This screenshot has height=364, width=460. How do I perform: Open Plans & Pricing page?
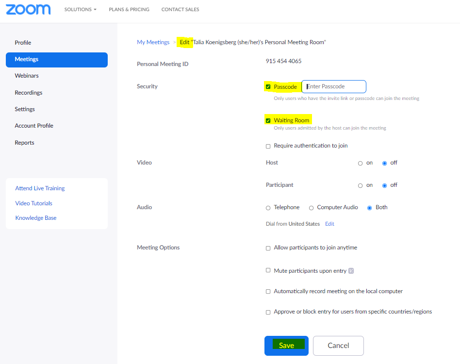(x=129, y=9)
